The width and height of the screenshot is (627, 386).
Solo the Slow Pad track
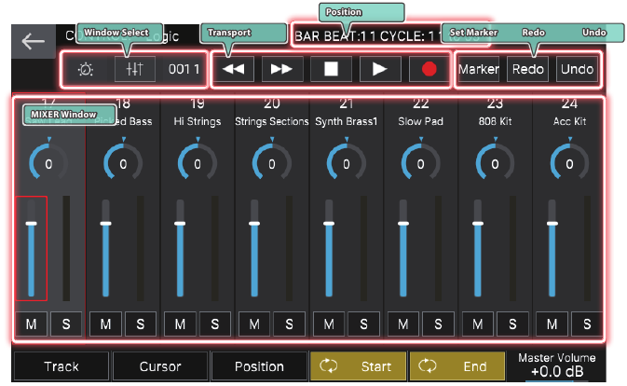click(x=437, y=324)
